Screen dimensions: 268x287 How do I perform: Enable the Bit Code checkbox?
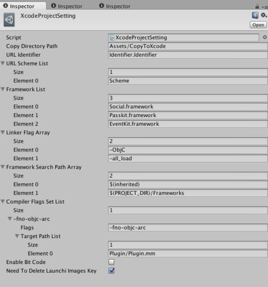(111, 262)
